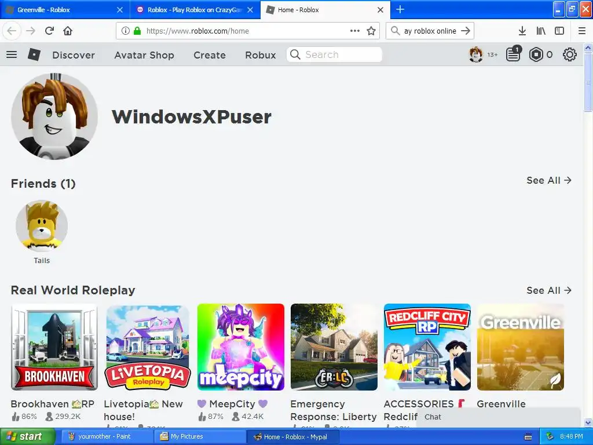Open the Avatar Shop menu item
The width and height of the screenshot is (593, 445).
(144, 55)
